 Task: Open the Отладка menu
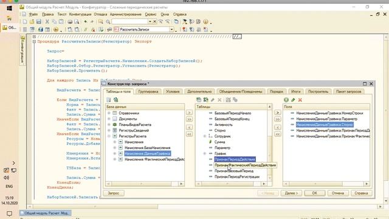tap(100, 15)
